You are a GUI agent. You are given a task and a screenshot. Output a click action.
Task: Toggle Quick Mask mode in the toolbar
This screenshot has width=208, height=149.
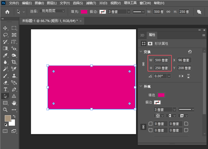coord(5,131)
